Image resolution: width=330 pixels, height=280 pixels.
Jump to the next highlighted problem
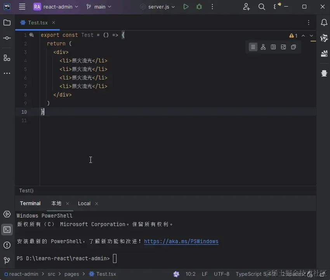click(311, 36)
